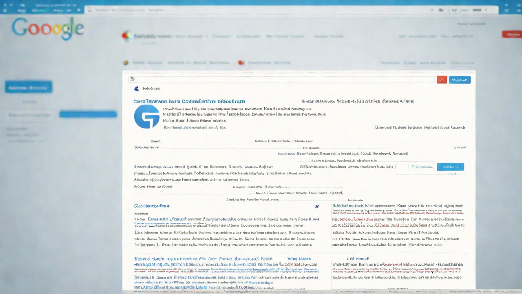522x294 pixels.
Task: Dismiss the card using its X icon
Action: [317, 207]
